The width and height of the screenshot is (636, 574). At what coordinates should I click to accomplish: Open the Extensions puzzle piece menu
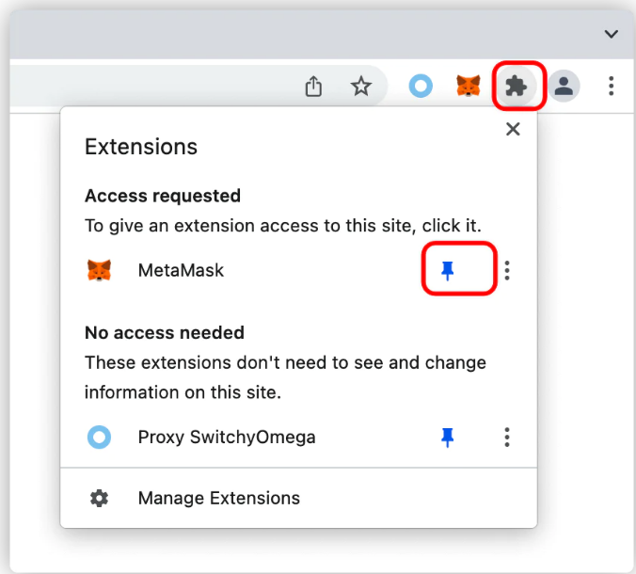(516, 86)
